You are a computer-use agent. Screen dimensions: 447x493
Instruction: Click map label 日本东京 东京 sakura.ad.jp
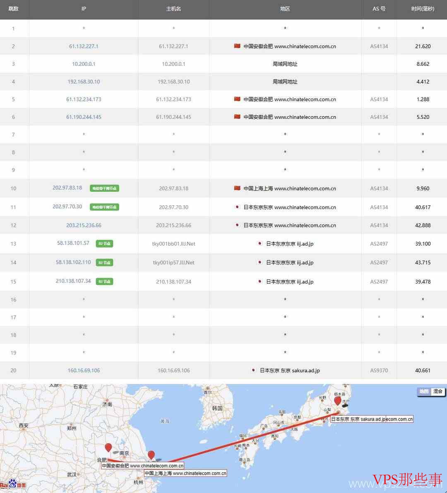358,419
